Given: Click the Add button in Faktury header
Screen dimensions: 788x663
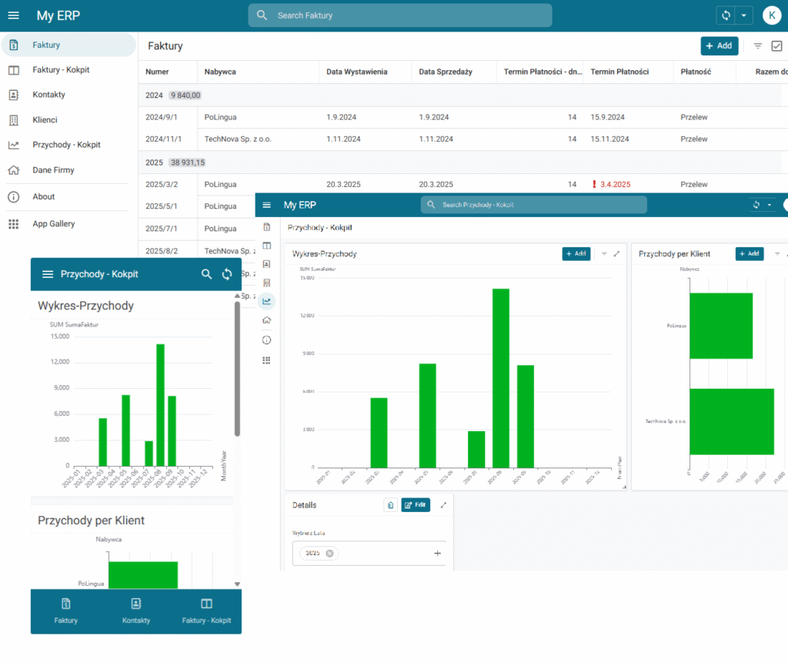Looking at the screenshot, I should (719, 46).
